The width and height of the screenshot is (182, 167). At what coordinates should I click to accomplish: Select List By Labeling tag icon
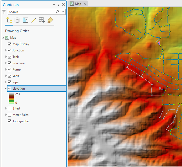tap(50, 20)
